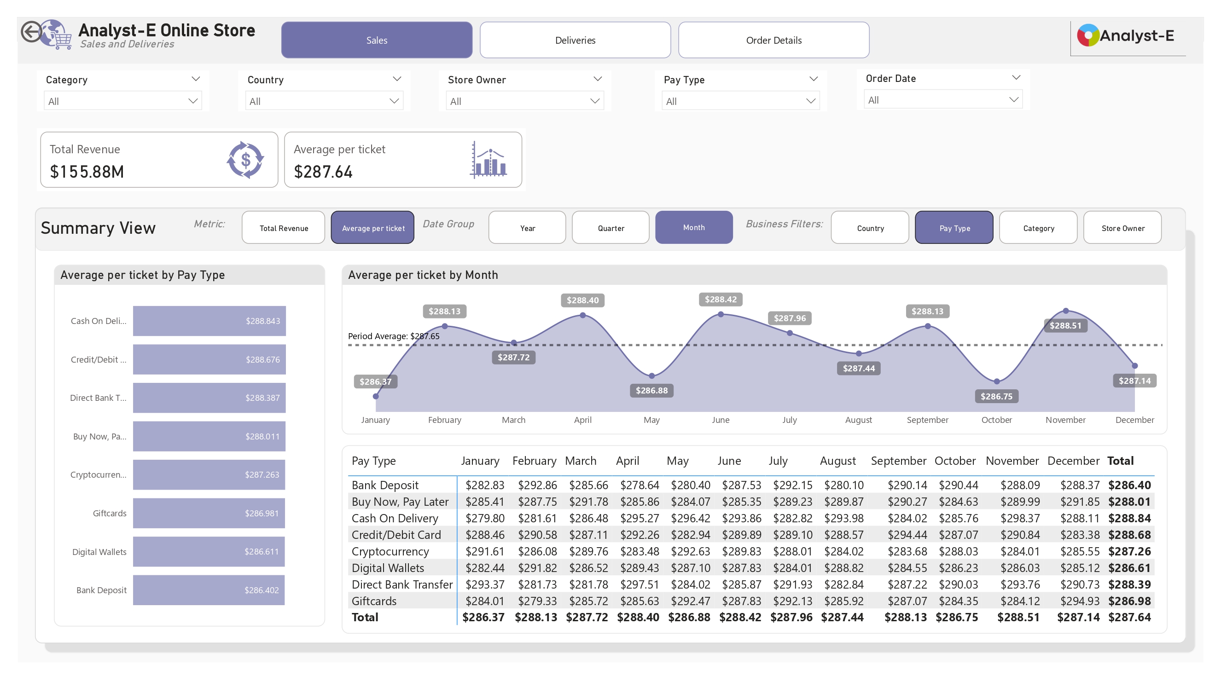
Task: Click the June data point on line chart
Action: [721, 314]
